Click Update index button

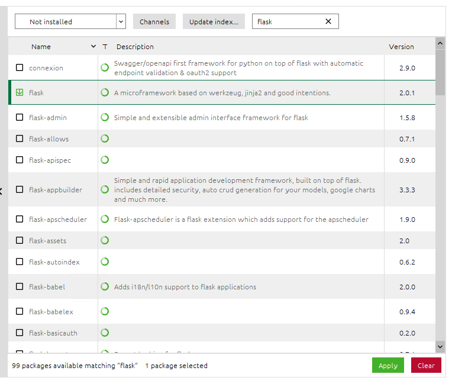[x=214, y=22]
